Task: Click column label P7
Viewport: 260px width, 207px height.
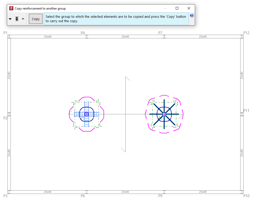Action: 160,33
